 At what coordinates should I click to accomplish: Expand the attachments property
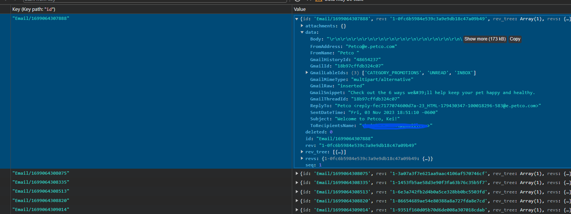point(302,26)
